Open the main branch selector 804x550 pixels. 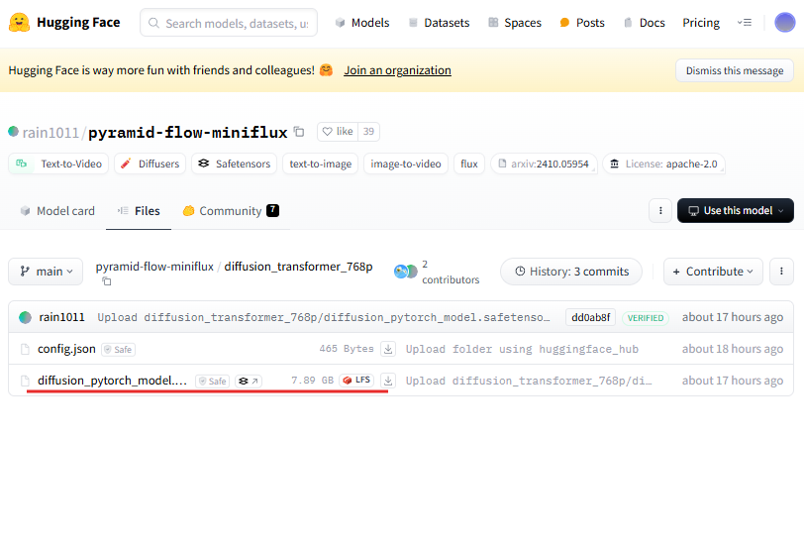[46, 272]
